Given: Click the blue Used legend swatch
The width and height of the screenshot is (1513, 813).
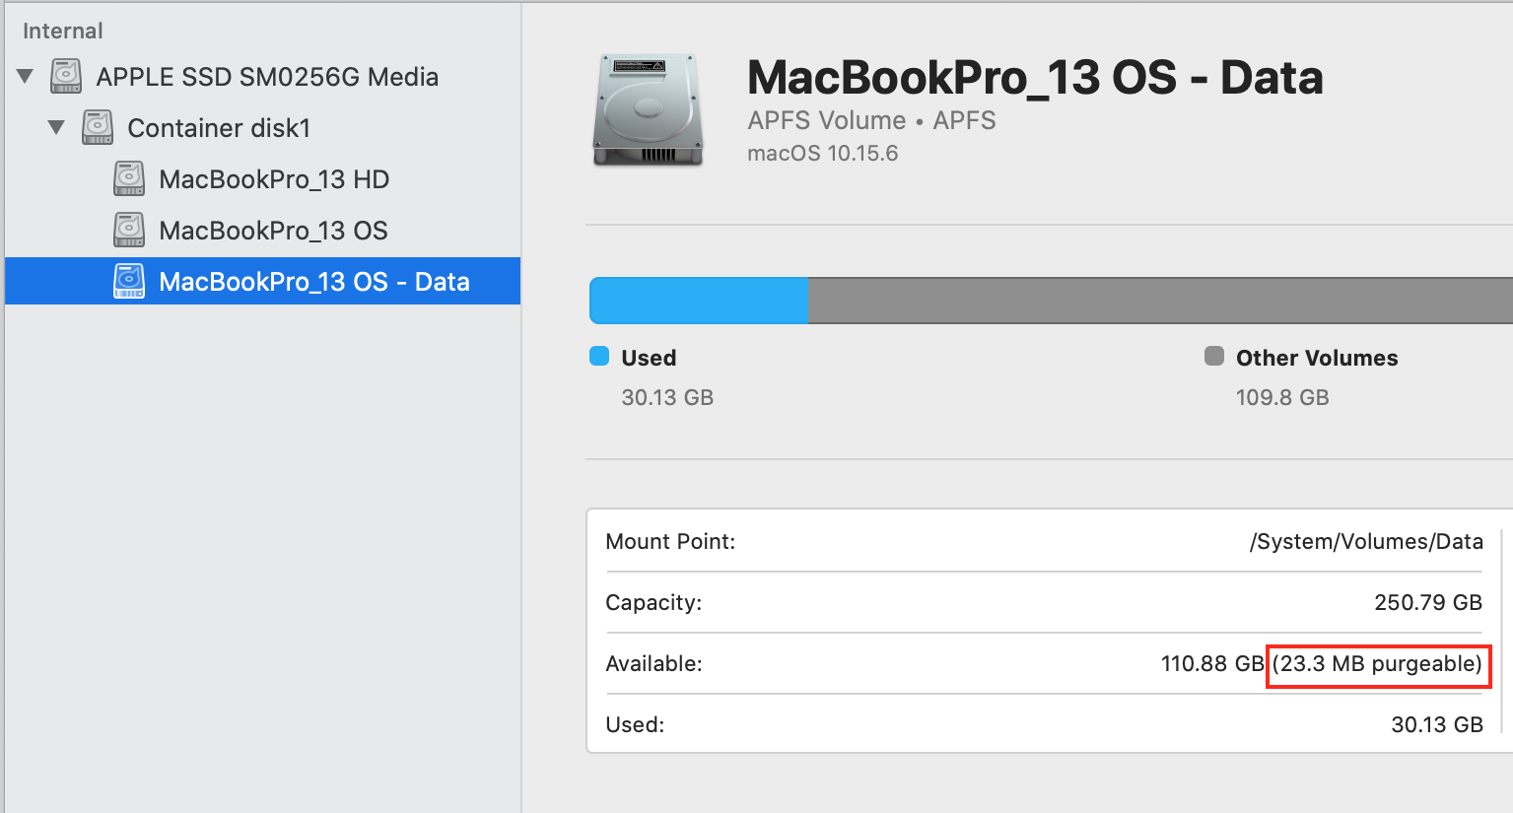Looking at the screenshot, I should coord(599,357).
